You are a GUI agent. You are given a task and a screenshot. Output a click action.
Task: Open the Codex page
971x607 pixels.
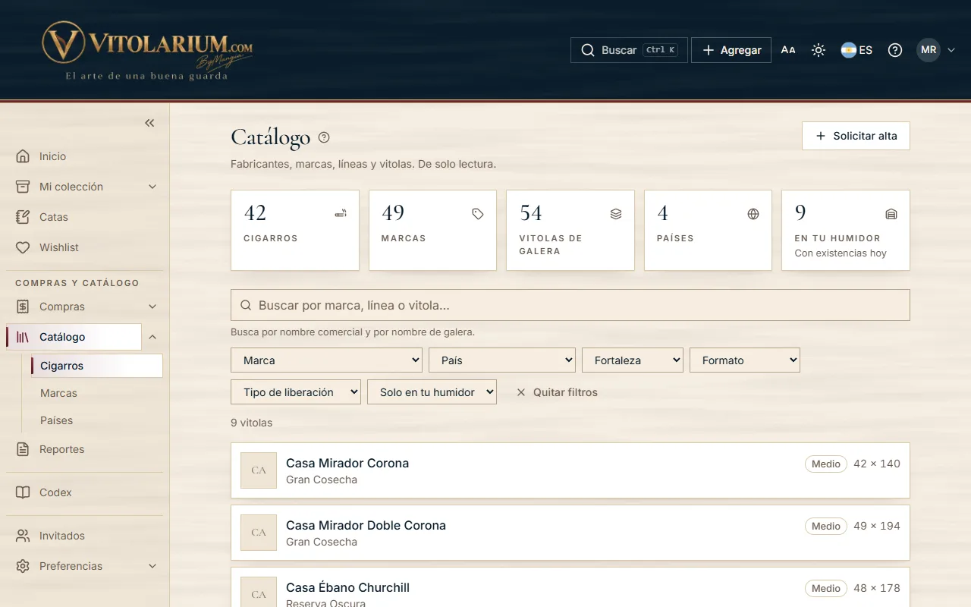(85, 492)
